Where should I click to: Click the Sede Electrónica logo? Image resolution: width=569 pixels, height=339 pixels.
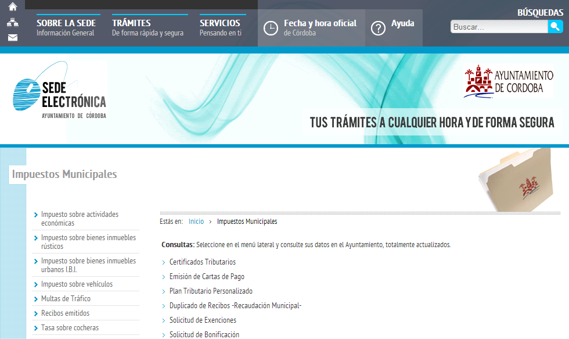pos(59,90)
